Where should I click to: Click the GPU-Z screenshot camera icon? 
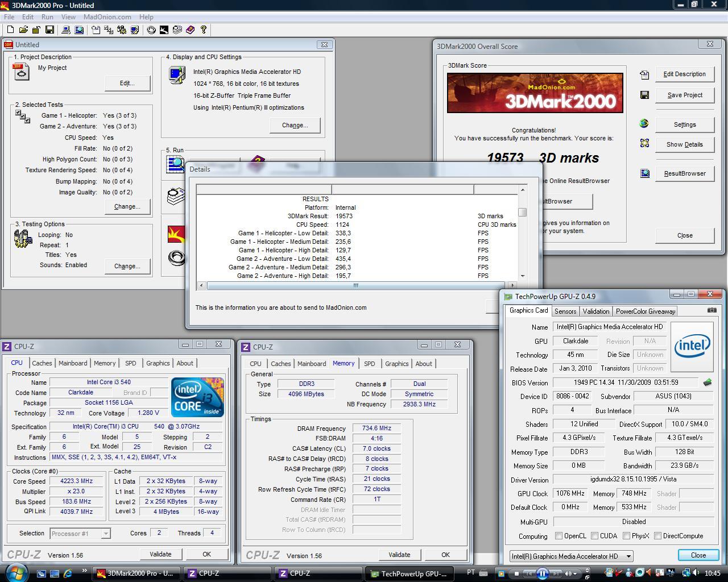click(x=712, y=310)
